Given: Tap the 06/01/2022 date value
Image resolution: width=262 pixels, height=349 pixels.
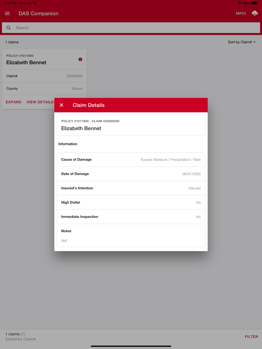Looking at the screenshot, I should [192, 174].
